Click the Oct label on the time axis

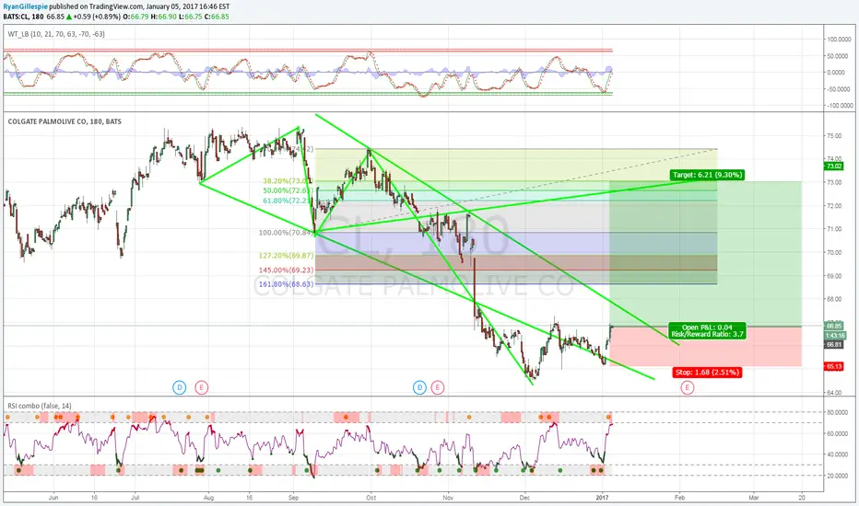pos(371,498)
